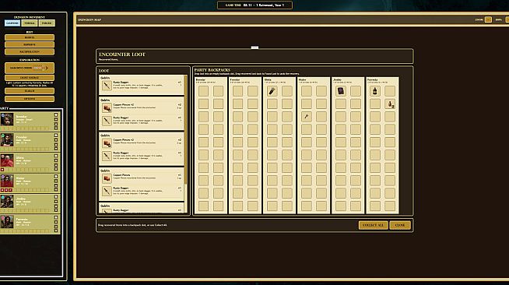Tick the top checkbox on the sixth party member card
This screenshot has height=285, width=509.
pyautogui.click(x=56, y=217)
